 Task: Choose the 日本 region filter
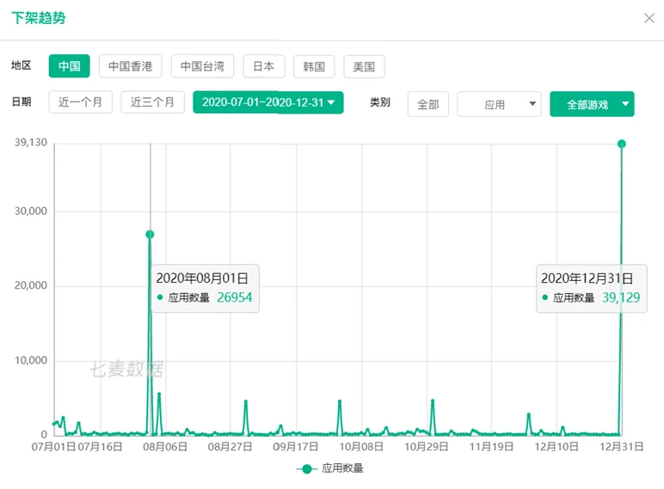point(263,66)
